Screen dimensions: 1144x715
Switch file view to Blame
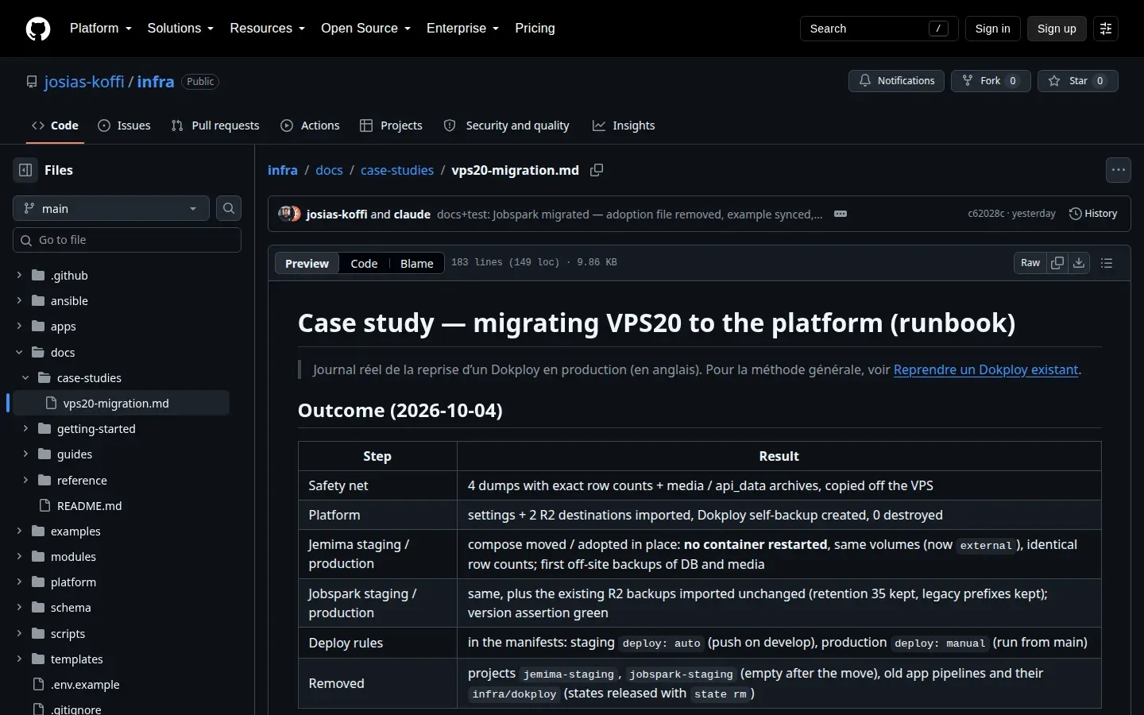(416, 263)
